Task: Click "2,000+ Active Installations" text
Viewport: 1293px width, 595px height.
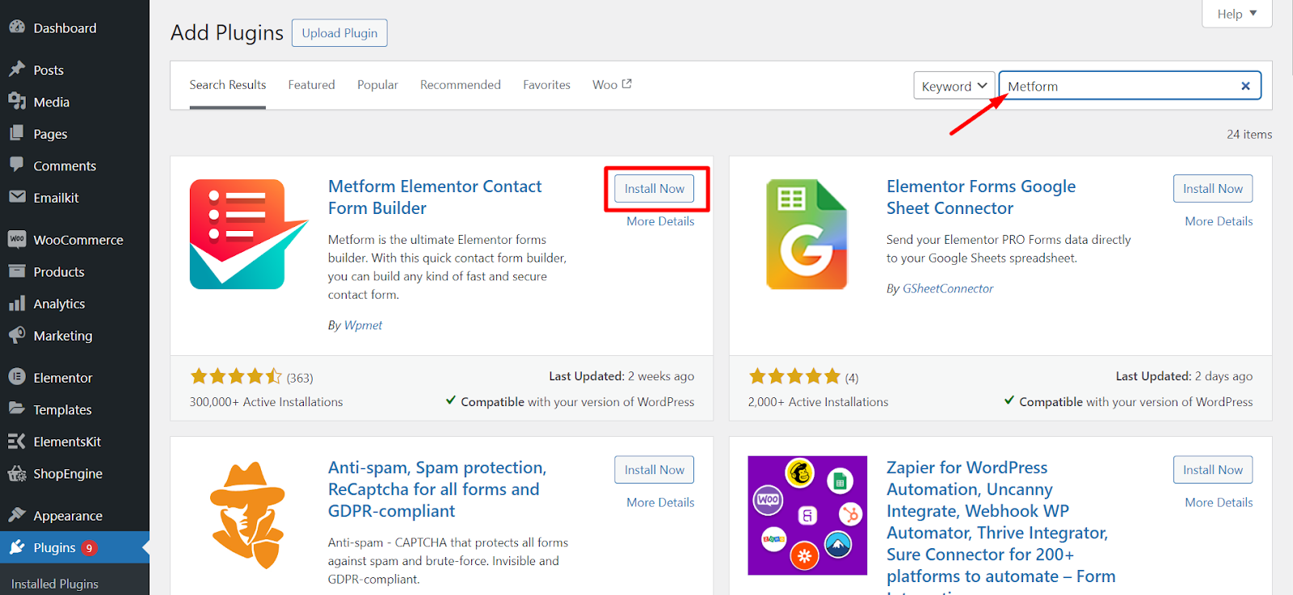Action: (x=818, y=401)
